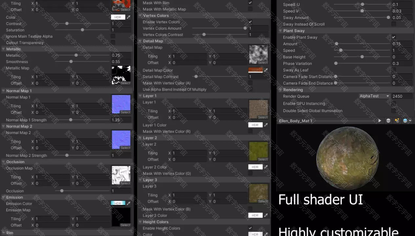Click the Smoothness slider handle
The width and height of the screenshot is (415, 236).
(71, 62)
